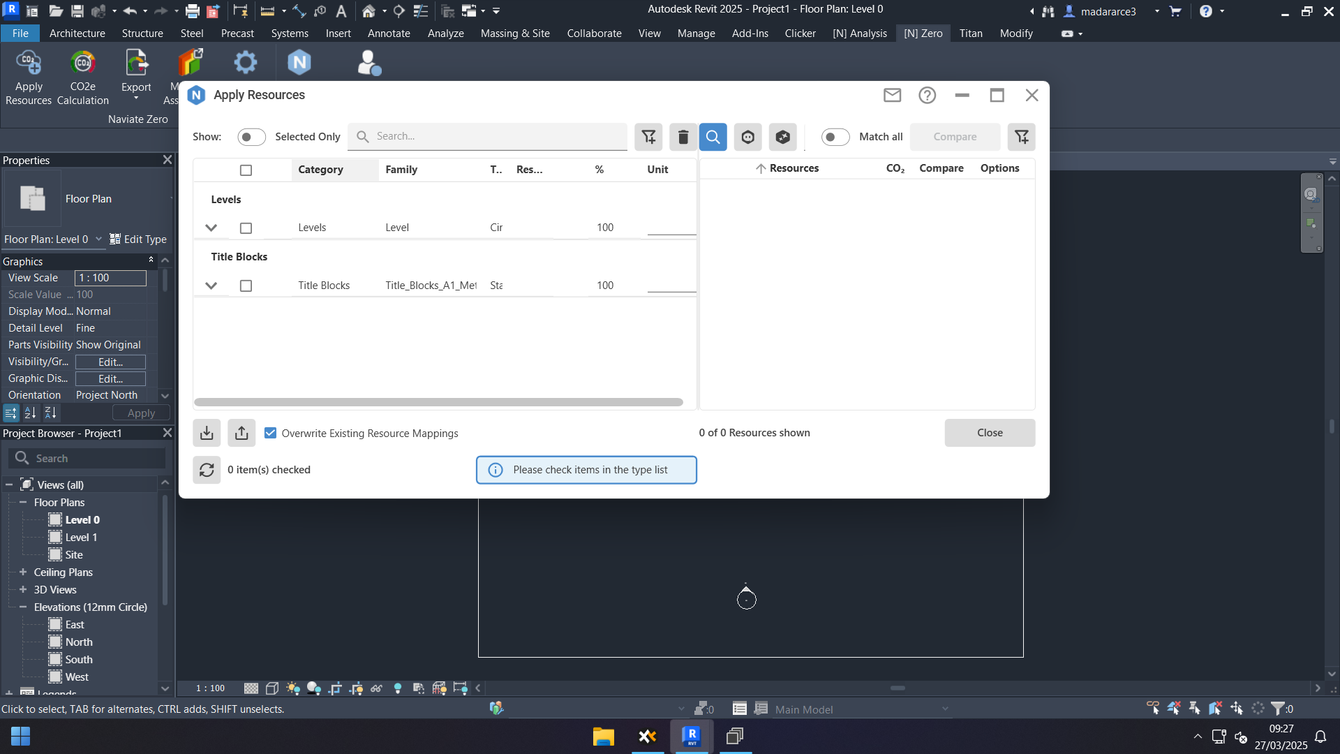Collapse Elevations (12mm Circle) node
Image resolution: width=1340 pixels, height=754 pixels.
coord(23,607)
